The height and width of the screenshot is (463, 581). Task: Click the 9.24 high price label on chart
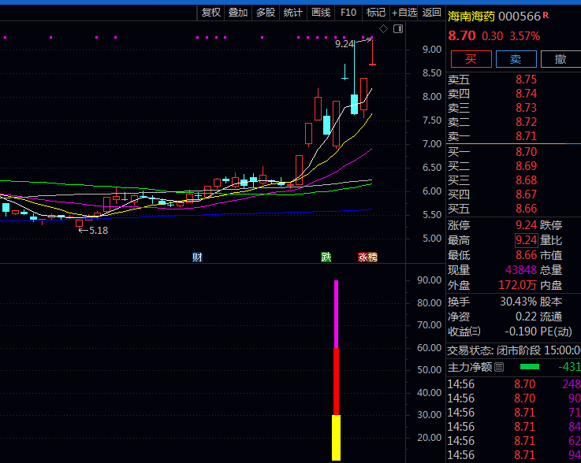click(x=345, y=45)
